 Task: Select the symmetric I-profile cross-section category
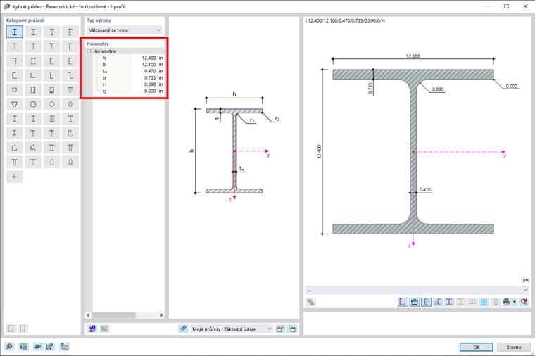coord(14,32)
